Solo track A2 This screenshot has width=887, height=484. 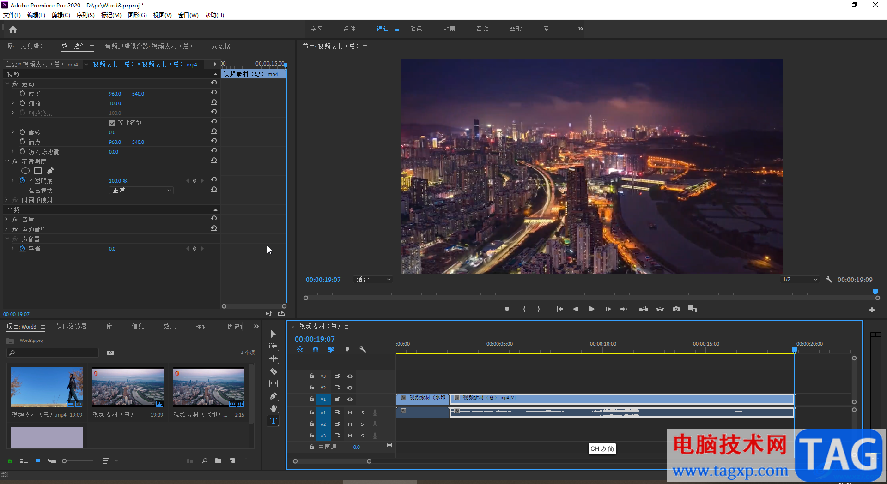coord(362,424)
